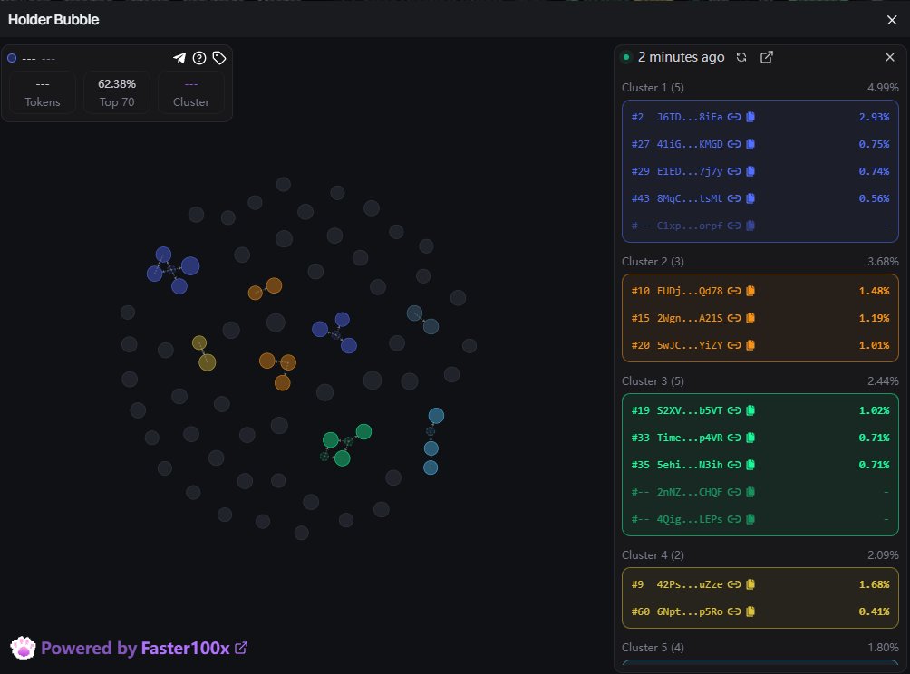Click holder address J6TD...8iEa

click(x=690, y=117)
